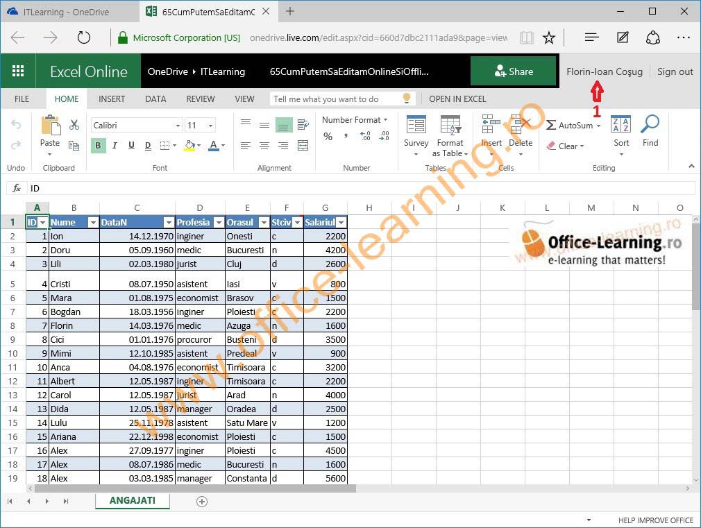Click the Insert cells button

coord(491,135)
